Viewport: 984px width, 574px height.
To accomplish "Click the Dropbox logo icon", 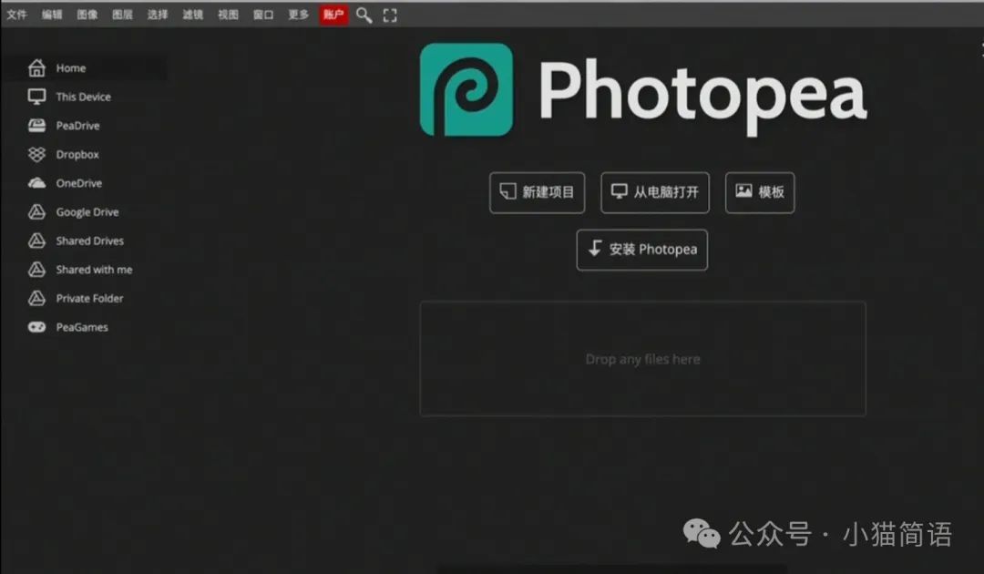I will [x=37, y=154].
